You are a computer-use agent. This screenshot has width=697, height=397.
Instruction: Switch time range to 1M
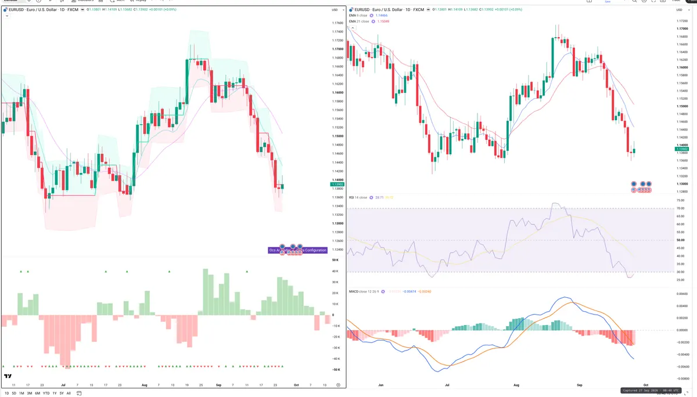tap(21, 394)
